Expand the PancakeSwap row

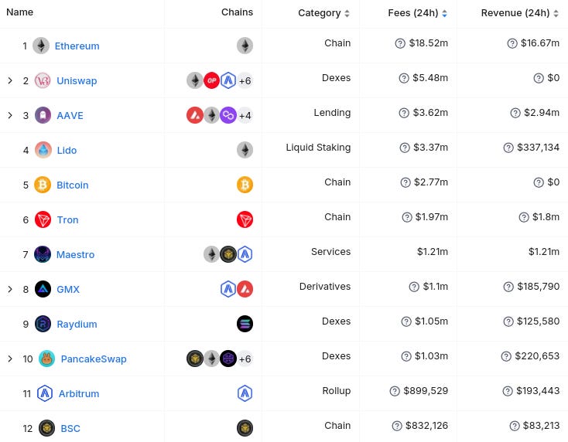coord(10,359)
